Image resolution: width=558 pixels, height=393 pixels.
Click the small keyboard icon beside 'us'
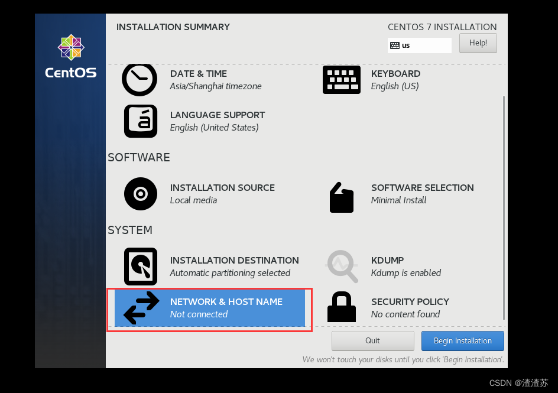click(x=395, y=46)
